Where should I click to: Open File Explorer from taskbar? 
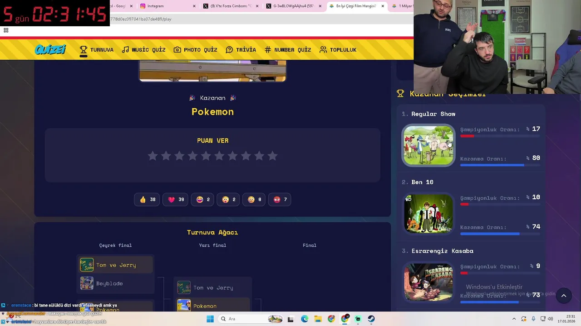(318, 319)
